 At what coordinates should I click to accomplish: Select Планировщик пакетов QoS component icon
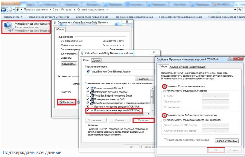pos(92,99)
